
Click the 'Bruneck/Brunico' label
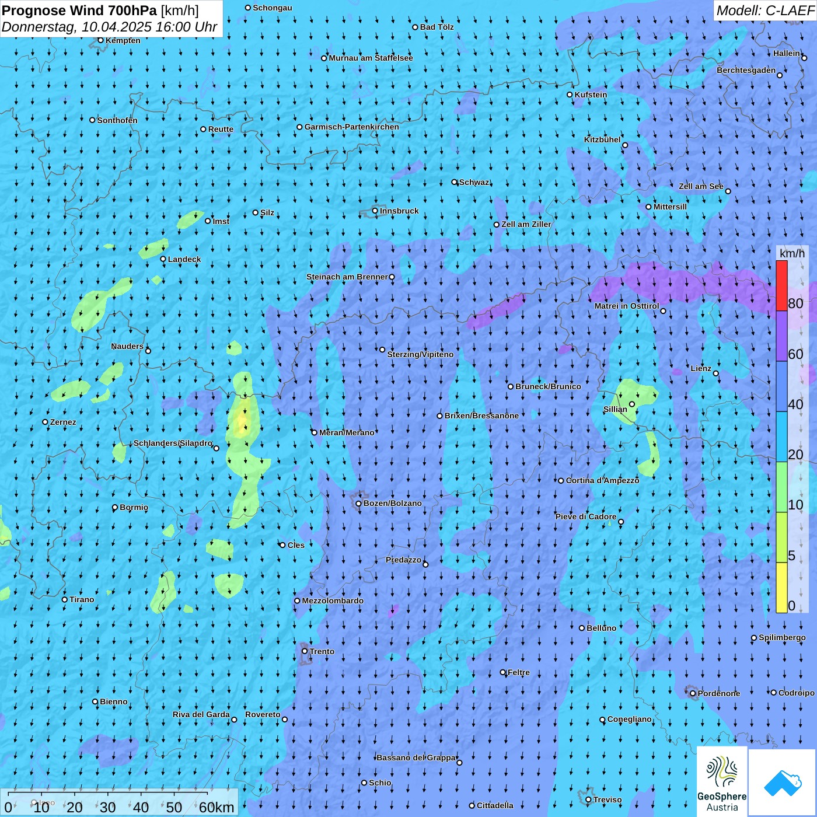coord(548,386)
